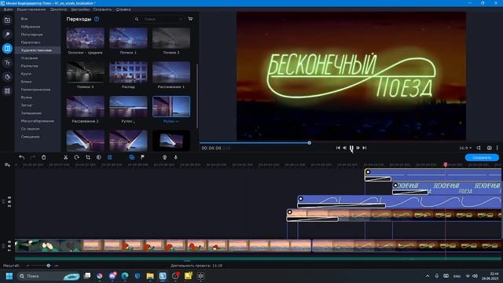Start webcam recording from toolbar icon
Image resolution: width=503 pixels, height=283 pixels.
pyautogui.click(x=164, y=157)
